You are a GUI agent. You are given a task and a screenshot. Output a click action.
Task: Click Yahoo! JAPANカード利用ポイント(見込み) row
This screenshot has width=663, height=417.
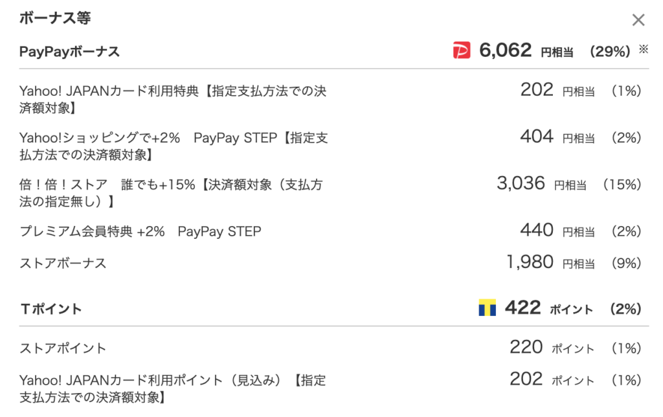(x=172, y=389)
